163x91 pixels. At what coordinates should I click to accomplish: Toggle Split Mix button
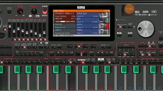[141, 55]
